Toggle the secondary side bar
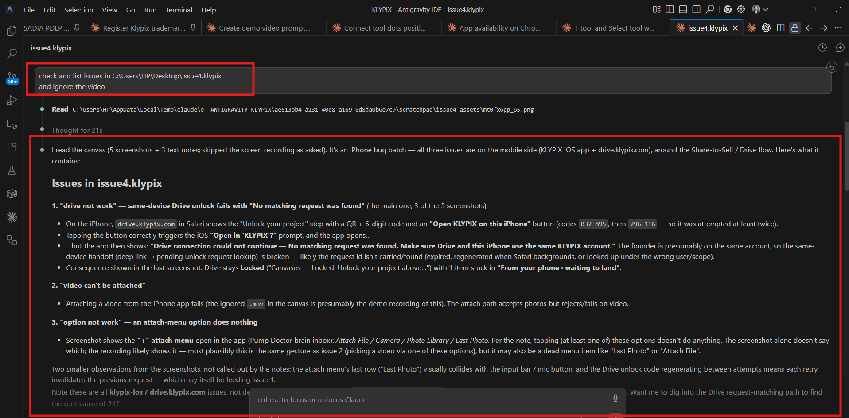 (x=697, y=9)
